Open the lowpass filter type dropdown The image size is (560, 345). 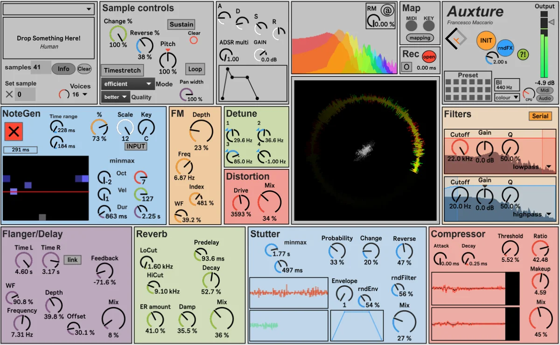pos(532,167)
